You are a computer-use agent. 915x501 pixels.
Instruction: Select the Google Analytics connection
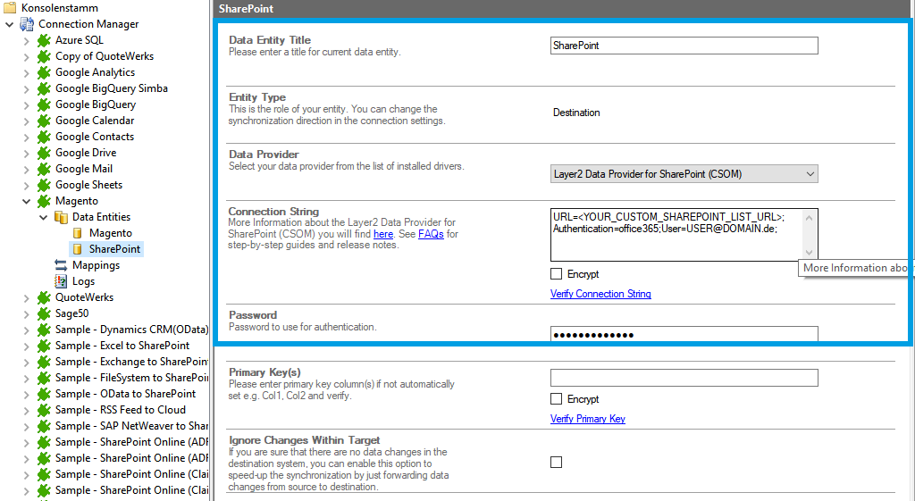(95, 72)
